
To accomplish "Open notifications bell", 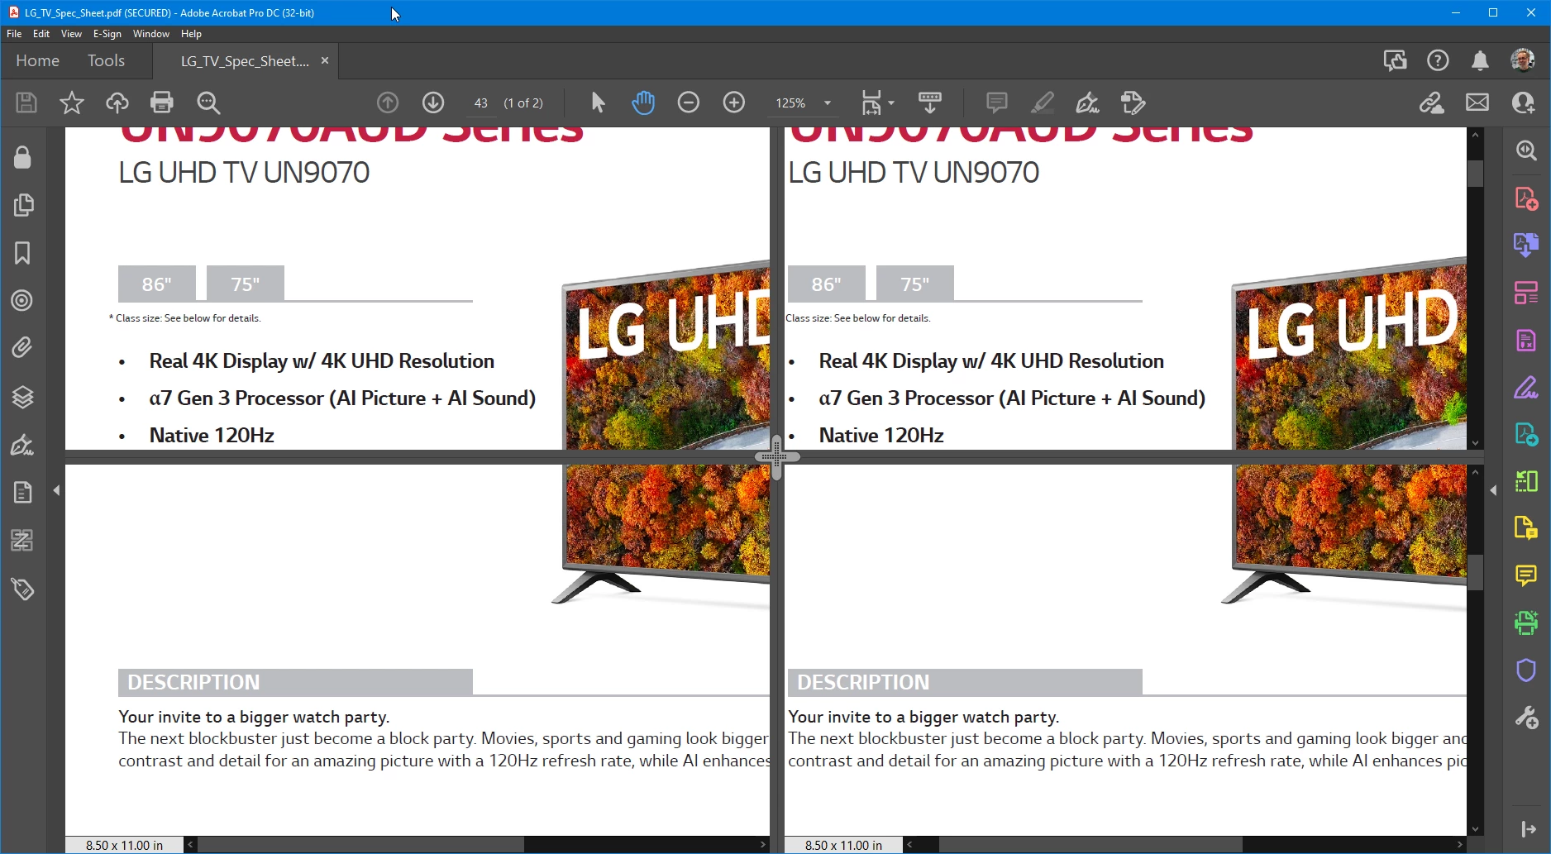I will click(1480, 60).
